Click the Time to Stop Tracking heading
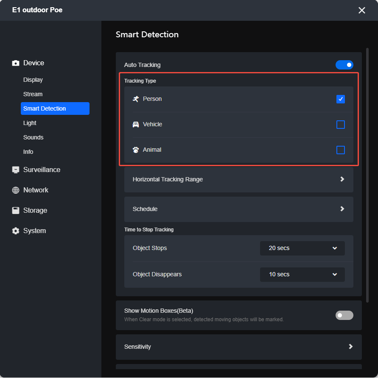 click(148, 230)
